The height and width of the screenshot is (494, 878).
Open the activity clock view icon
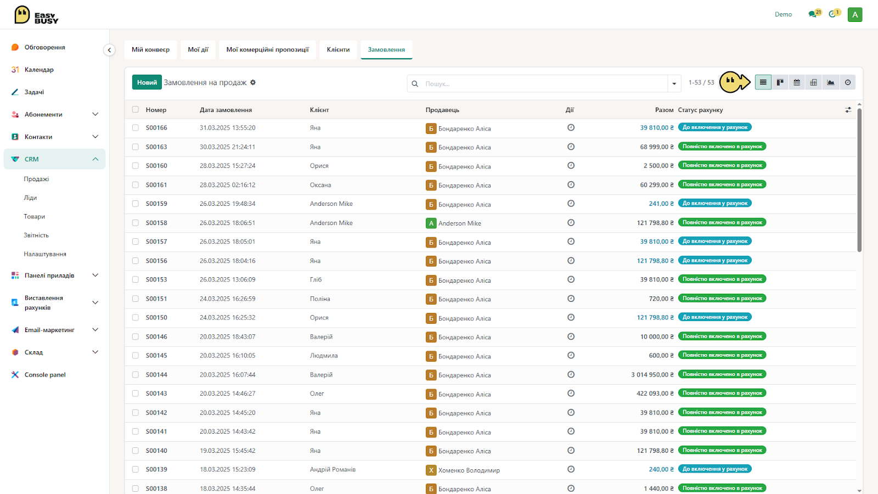coord(848,82)
